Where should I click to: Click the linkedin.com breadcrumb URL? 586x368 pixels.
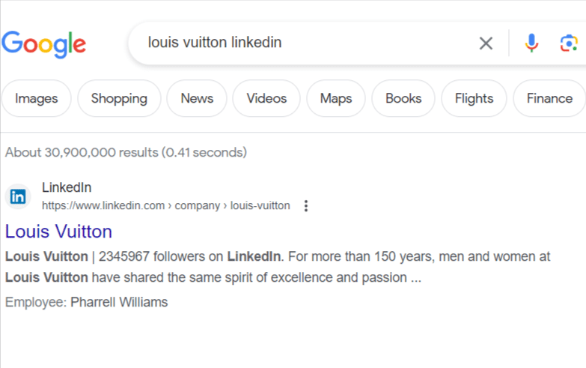(x=165, y=206)
